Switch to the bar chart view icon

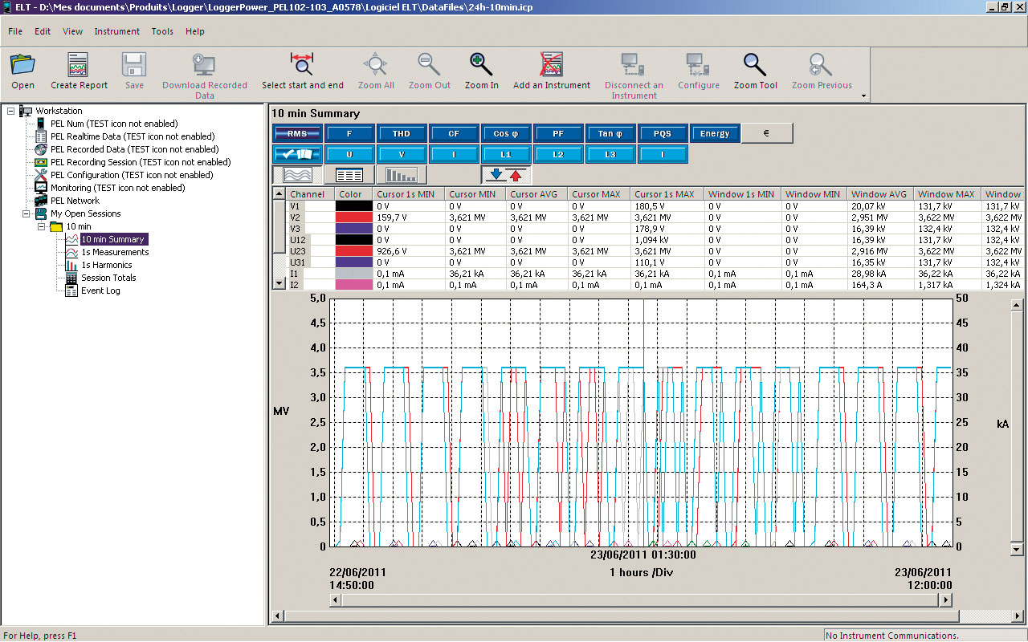[x=401, y=175]
